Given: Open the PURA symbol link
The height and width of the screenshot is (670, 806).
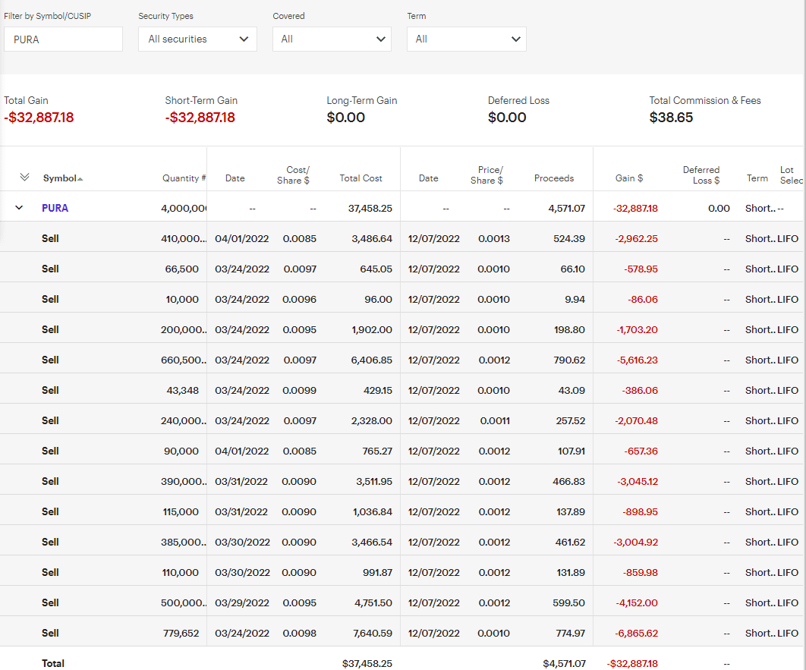Looking at the screenshot, I should (x=55, y=208).
